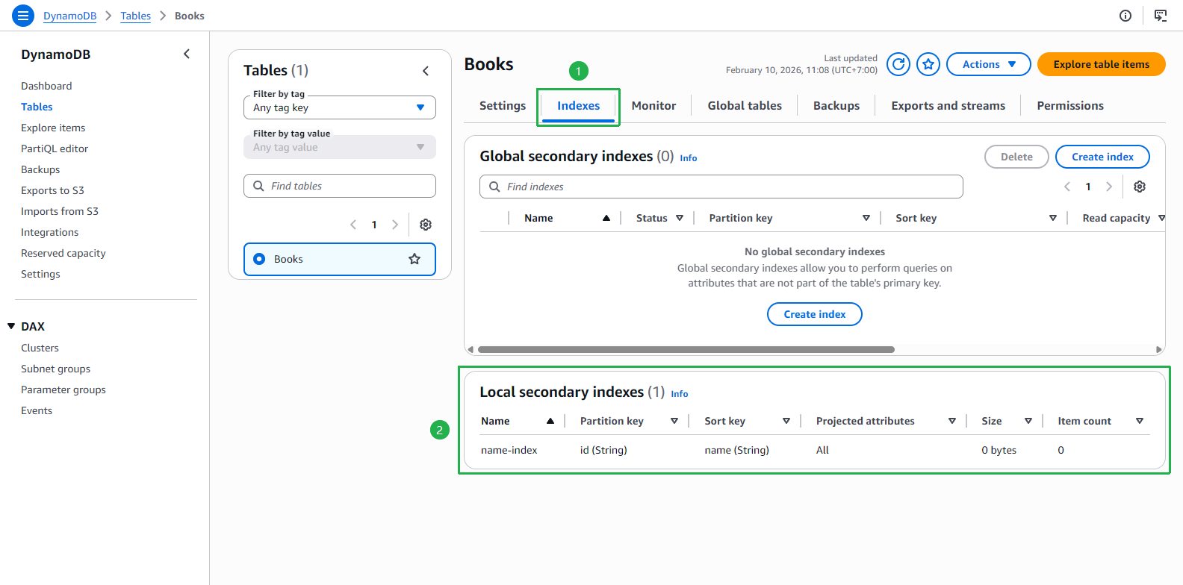This screenshot has height=585, width=1183.
Task: Go to the previous page of tables
Action: [x=353, y=225]
